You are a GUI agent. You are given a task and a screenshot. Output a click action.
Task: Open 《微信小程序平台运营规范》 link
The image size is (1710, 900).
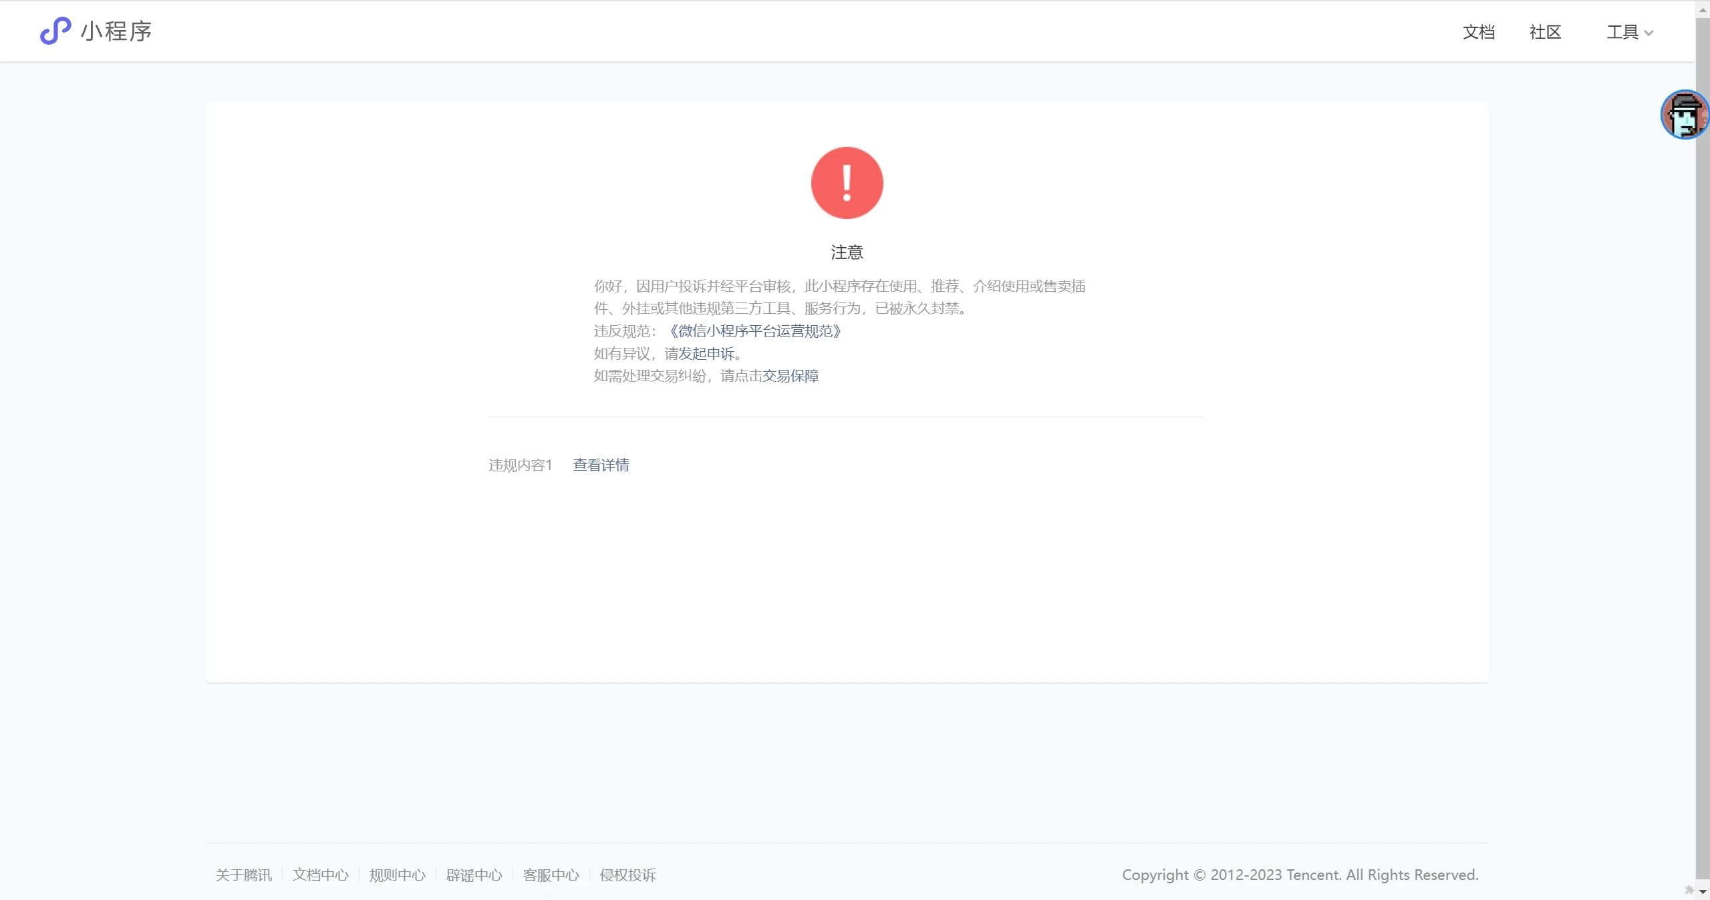[755, 331]
